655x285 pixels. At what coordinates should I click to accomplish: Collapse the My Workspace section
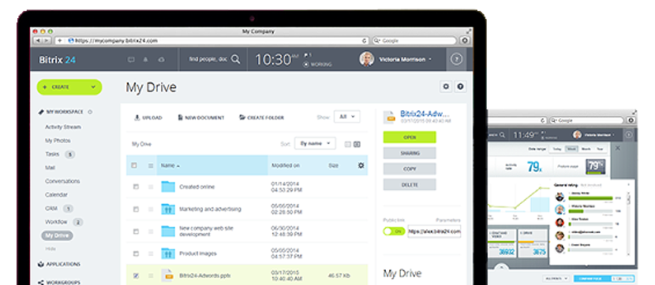point(61,112)
